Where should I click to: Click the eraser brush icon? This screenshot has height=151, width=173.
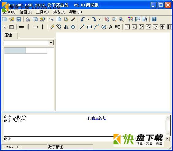click(x=52, y=27)
